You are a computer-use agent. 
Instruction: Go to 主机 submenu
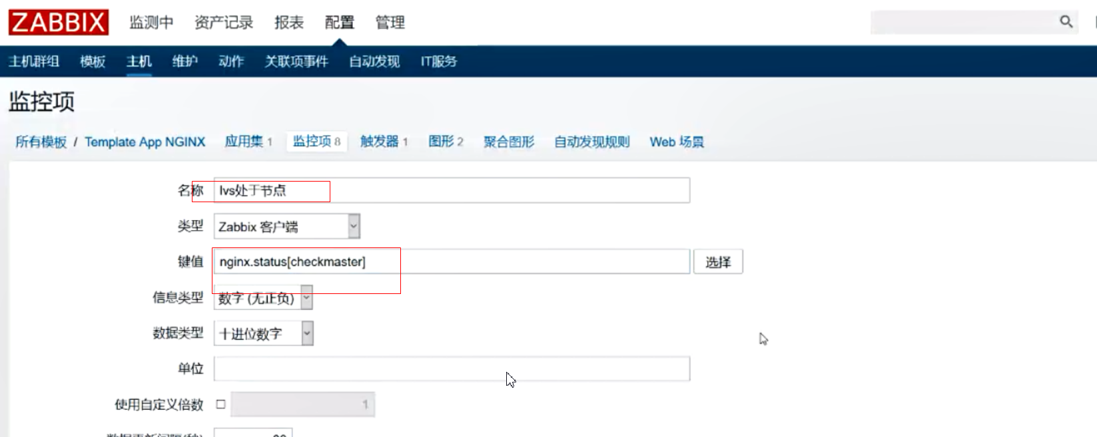139,62
